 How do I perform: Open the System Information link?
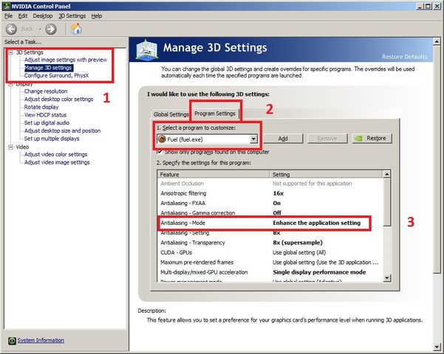[41, 341]
